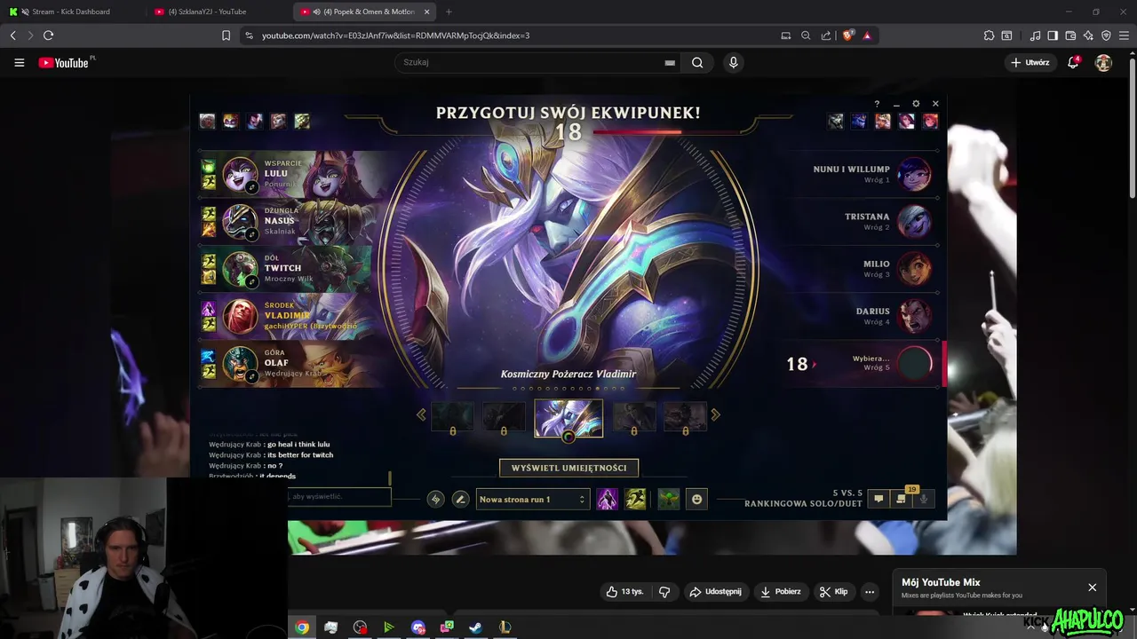This screenshot has width=1137, height=639.
Task: Close the Mój YouTube Mix panel
Action: click(1092, 588)
